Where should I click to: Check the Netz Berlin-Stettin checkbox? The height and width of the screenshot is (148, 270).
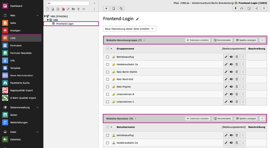(108, 72)
